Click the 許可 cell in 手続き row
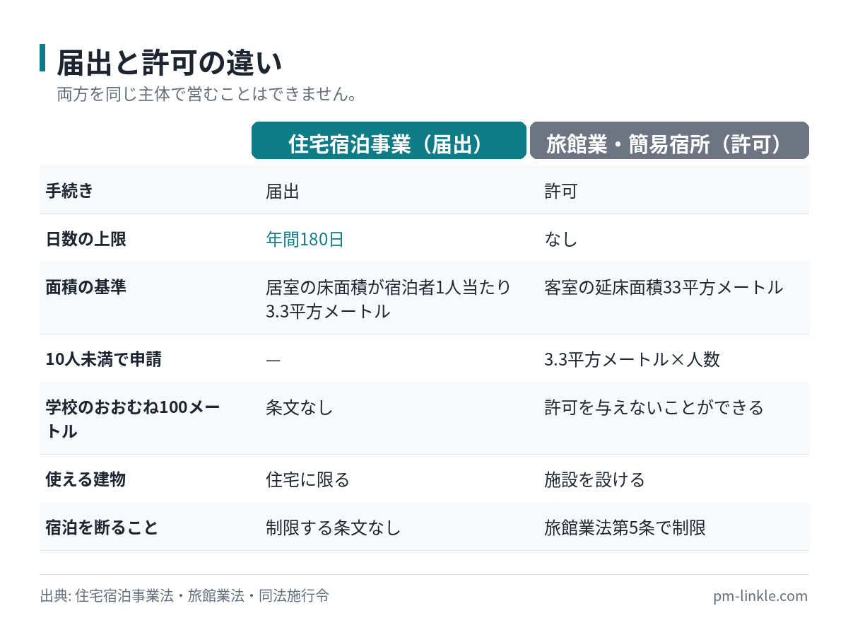The height and width of the screenshot is (618, 848). pos(561,191)
